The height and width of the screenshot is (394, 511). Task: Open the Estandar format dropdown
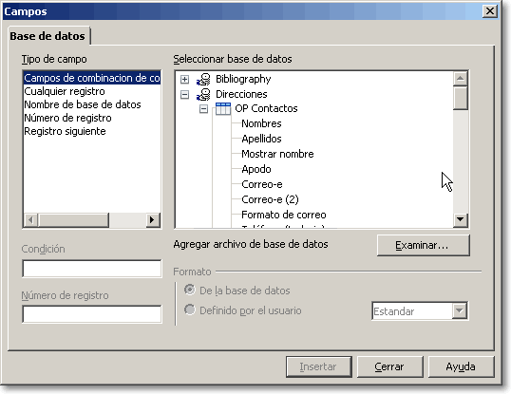pos(460,311)
